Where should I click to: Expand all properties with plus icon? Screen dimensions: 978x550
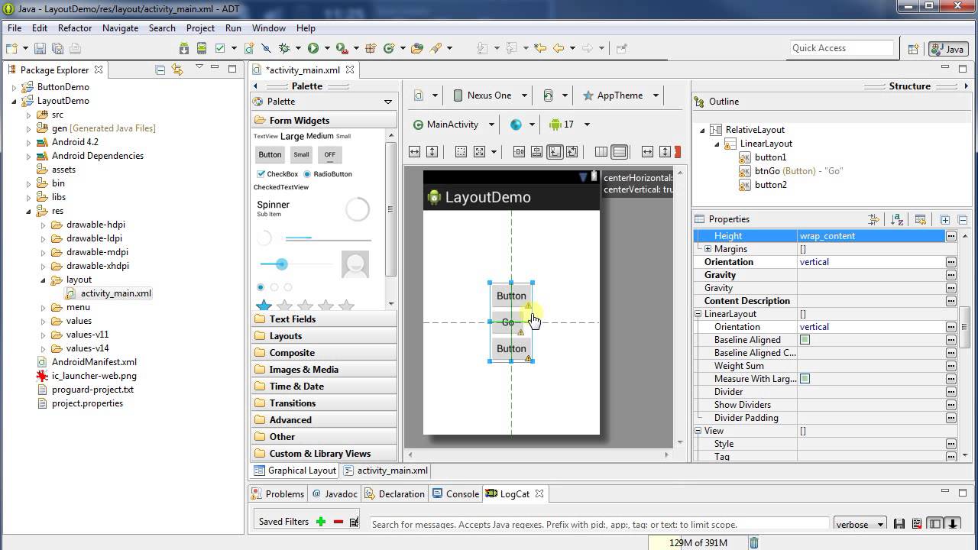[945, 219]
